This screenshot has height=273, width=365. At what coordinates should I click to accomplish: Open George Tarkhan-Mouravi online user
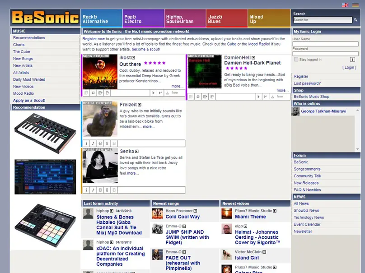point(323,111)
